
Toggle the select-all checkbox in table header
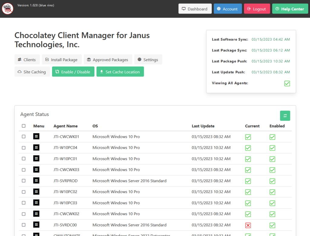point(24,126)
